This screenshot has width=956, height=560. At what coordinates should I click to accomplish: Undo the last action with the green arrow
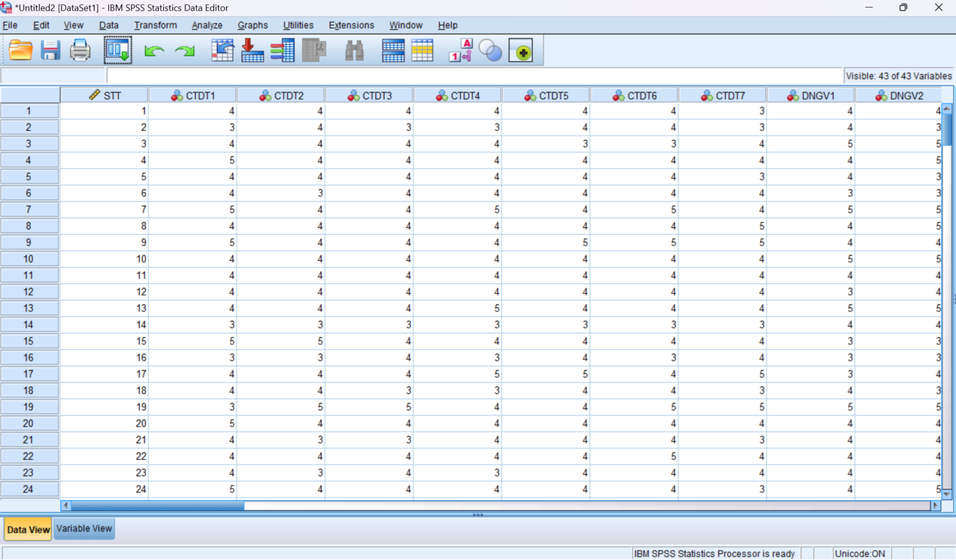[x=154, y=51]
